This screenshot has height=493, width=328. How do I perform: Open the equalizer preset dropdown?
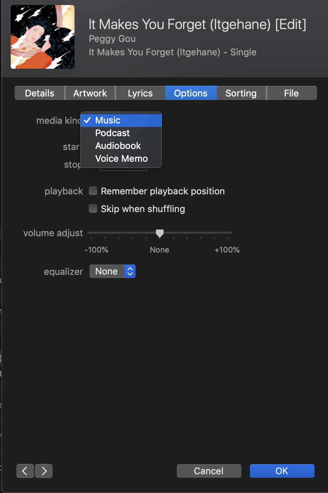coord(113,272)
